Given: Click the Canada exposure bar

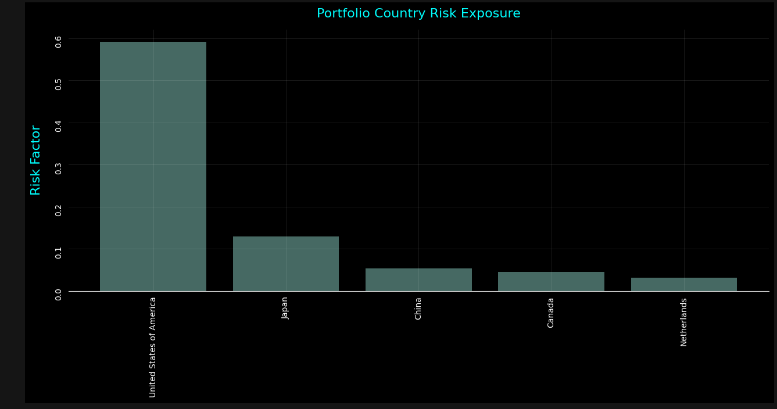Looking at the screenshot, I should (550, 282).
